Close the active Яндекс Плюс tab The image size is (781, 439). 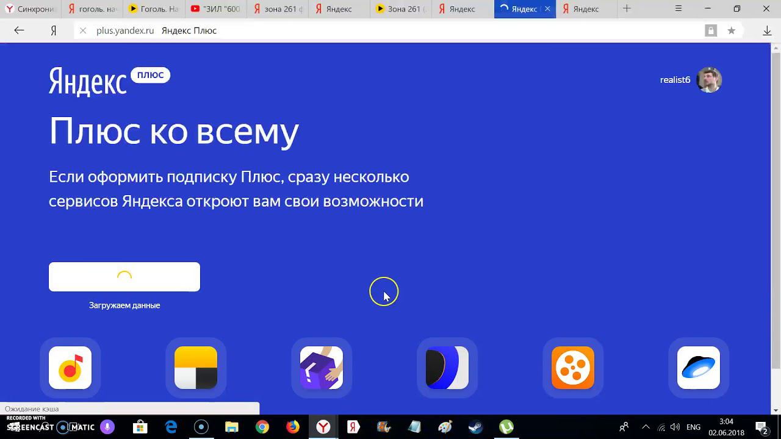coord(547,9)
